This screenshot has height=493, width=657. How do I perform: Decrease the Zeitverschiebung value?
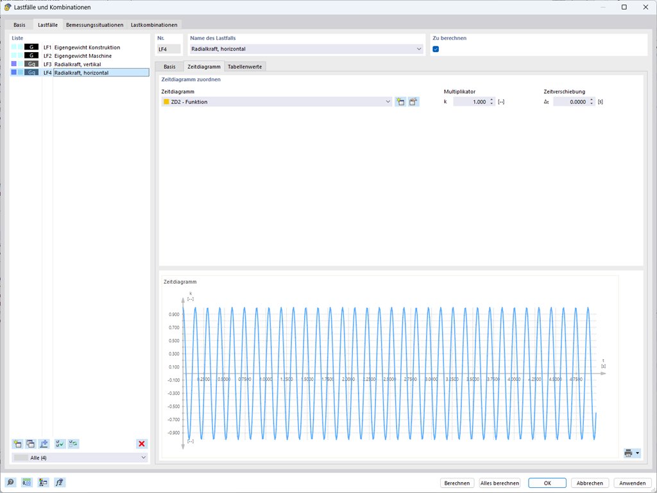(x=591, y=103)
